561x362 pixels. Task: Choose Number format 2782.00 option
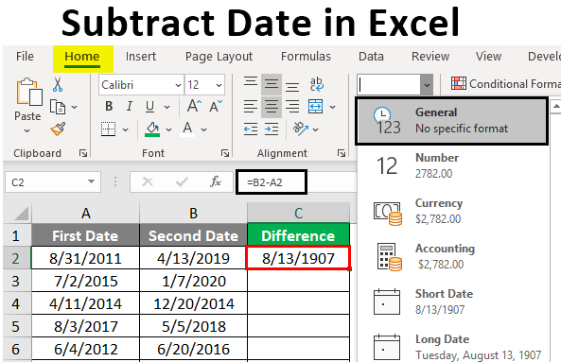[453, 165]
